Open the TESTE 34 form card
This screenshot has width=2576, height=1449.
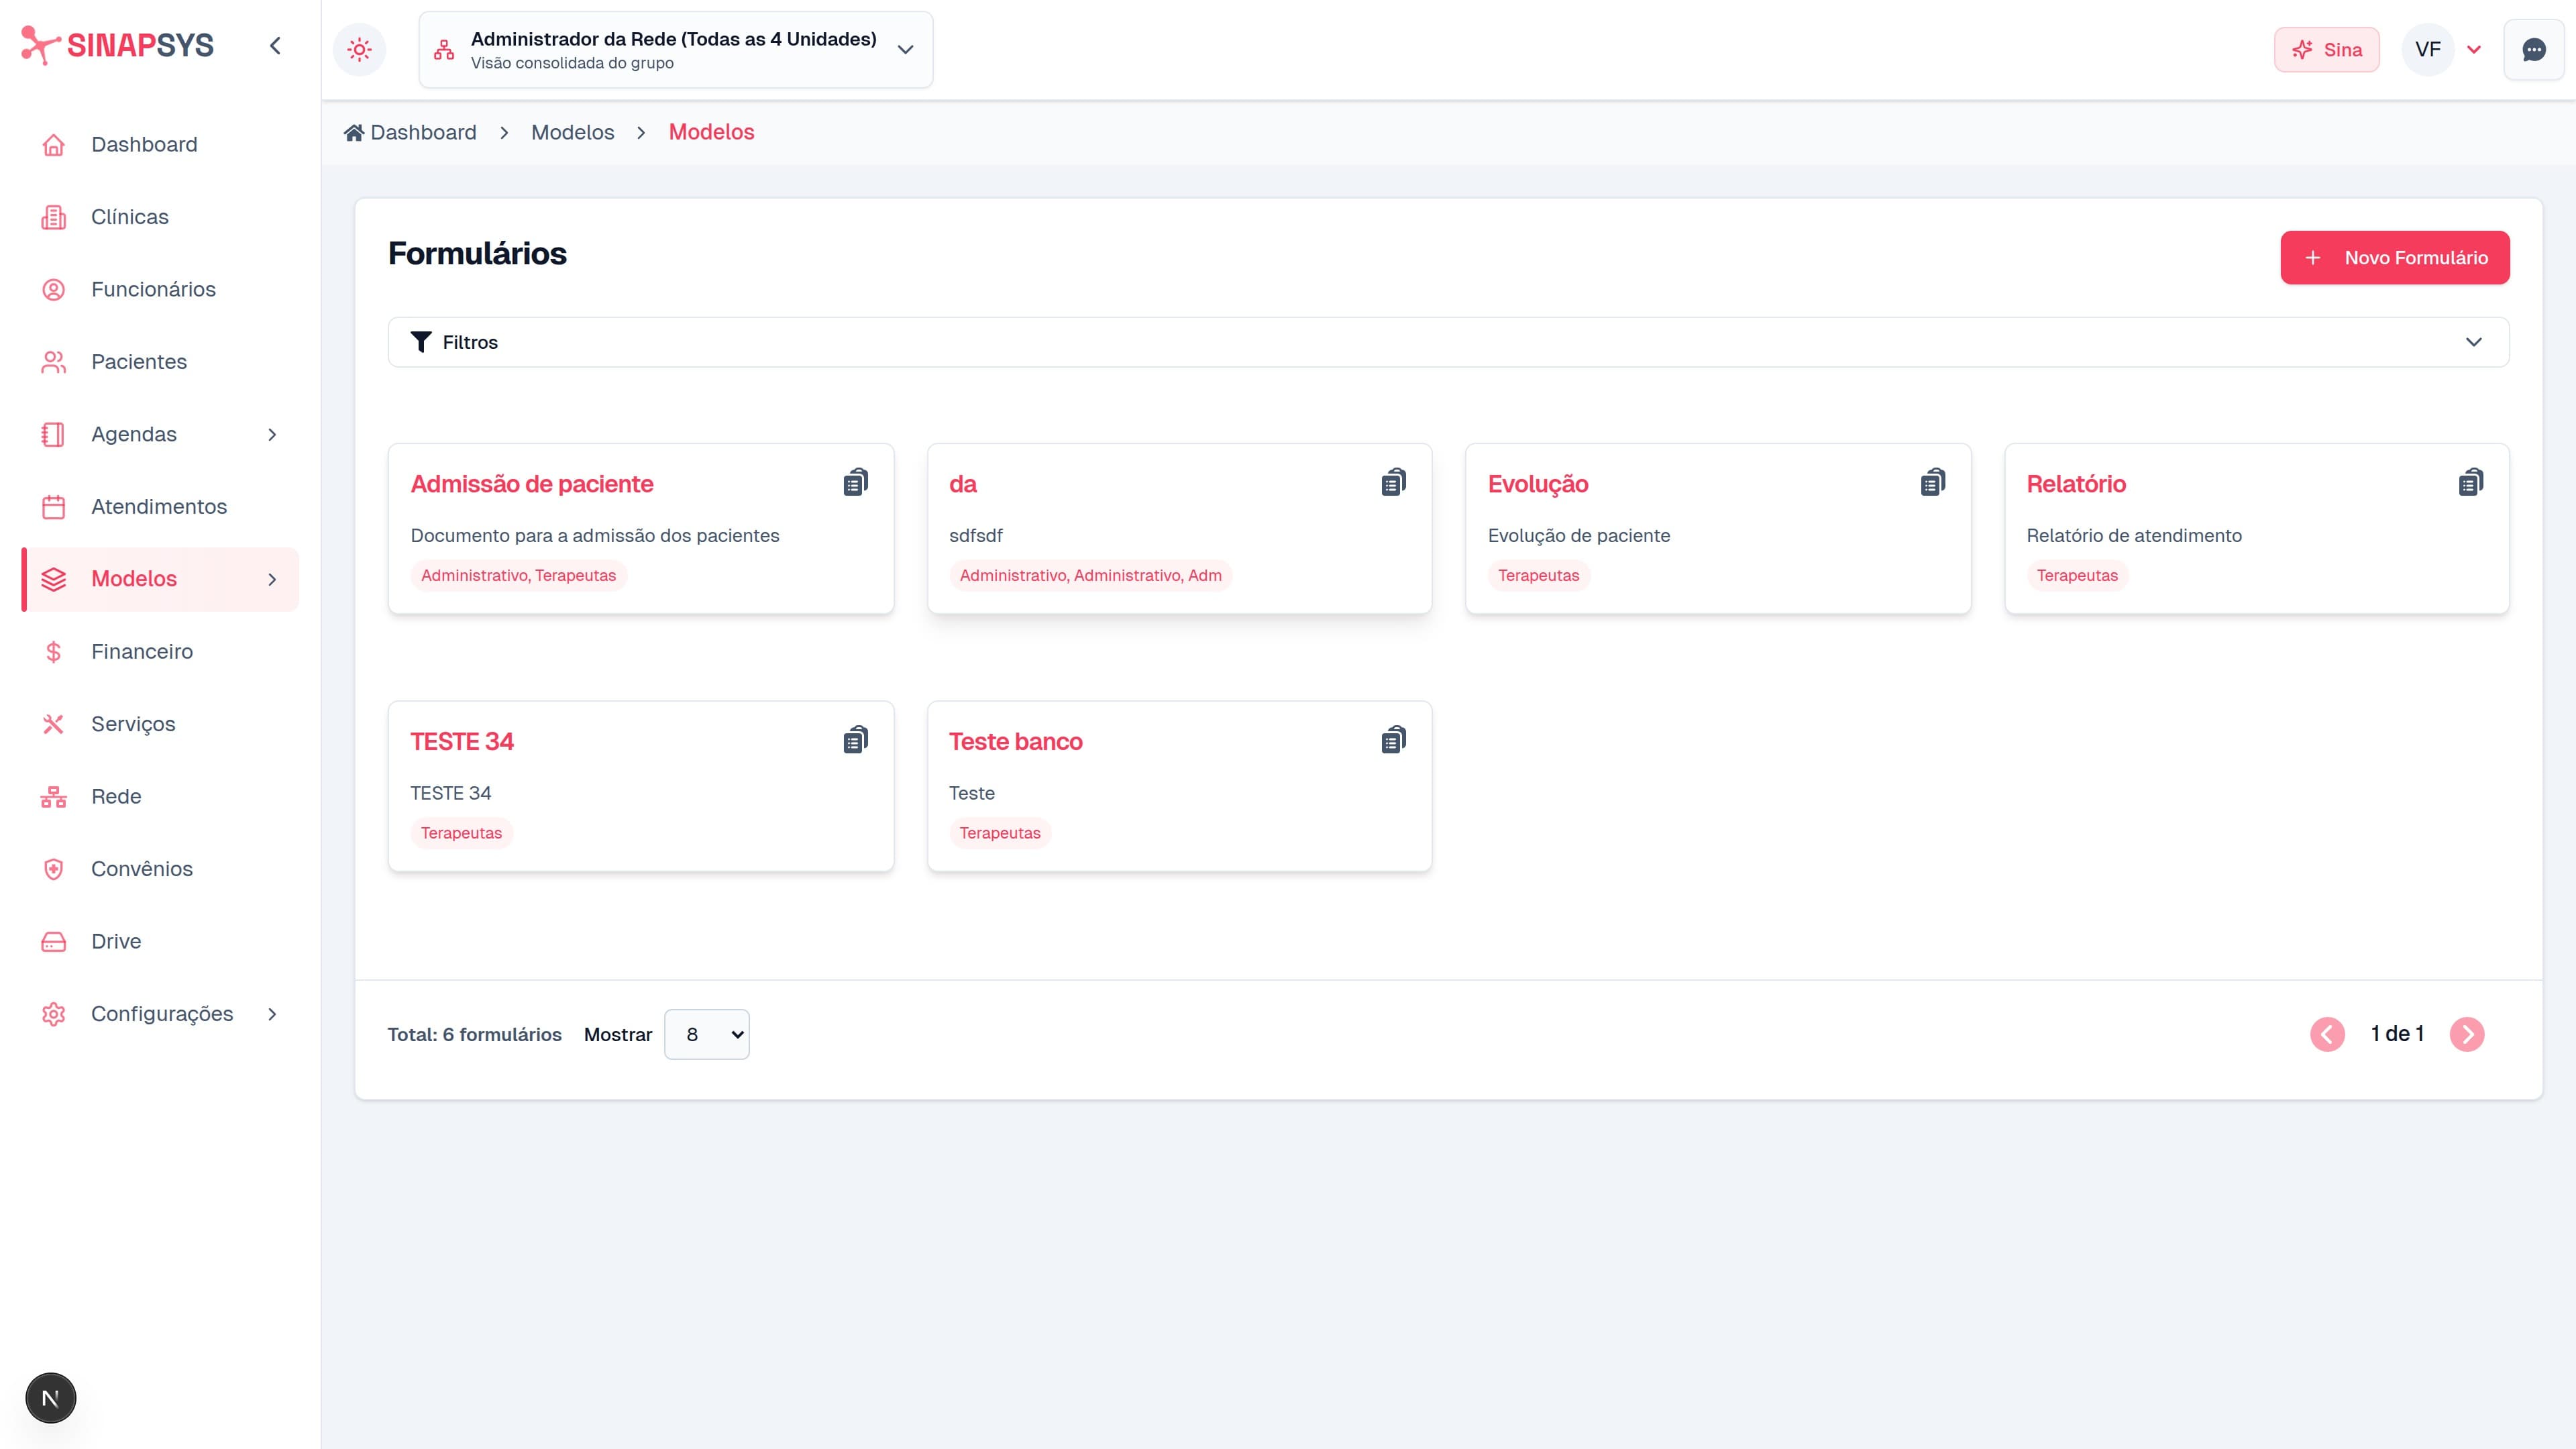[x=461, y=741]
